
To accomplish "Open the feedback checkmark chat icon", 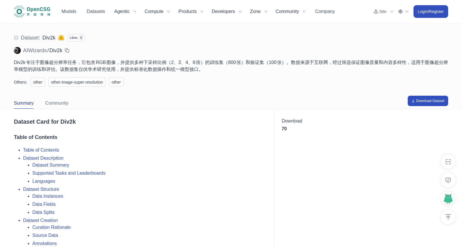I will pos(448,180).
